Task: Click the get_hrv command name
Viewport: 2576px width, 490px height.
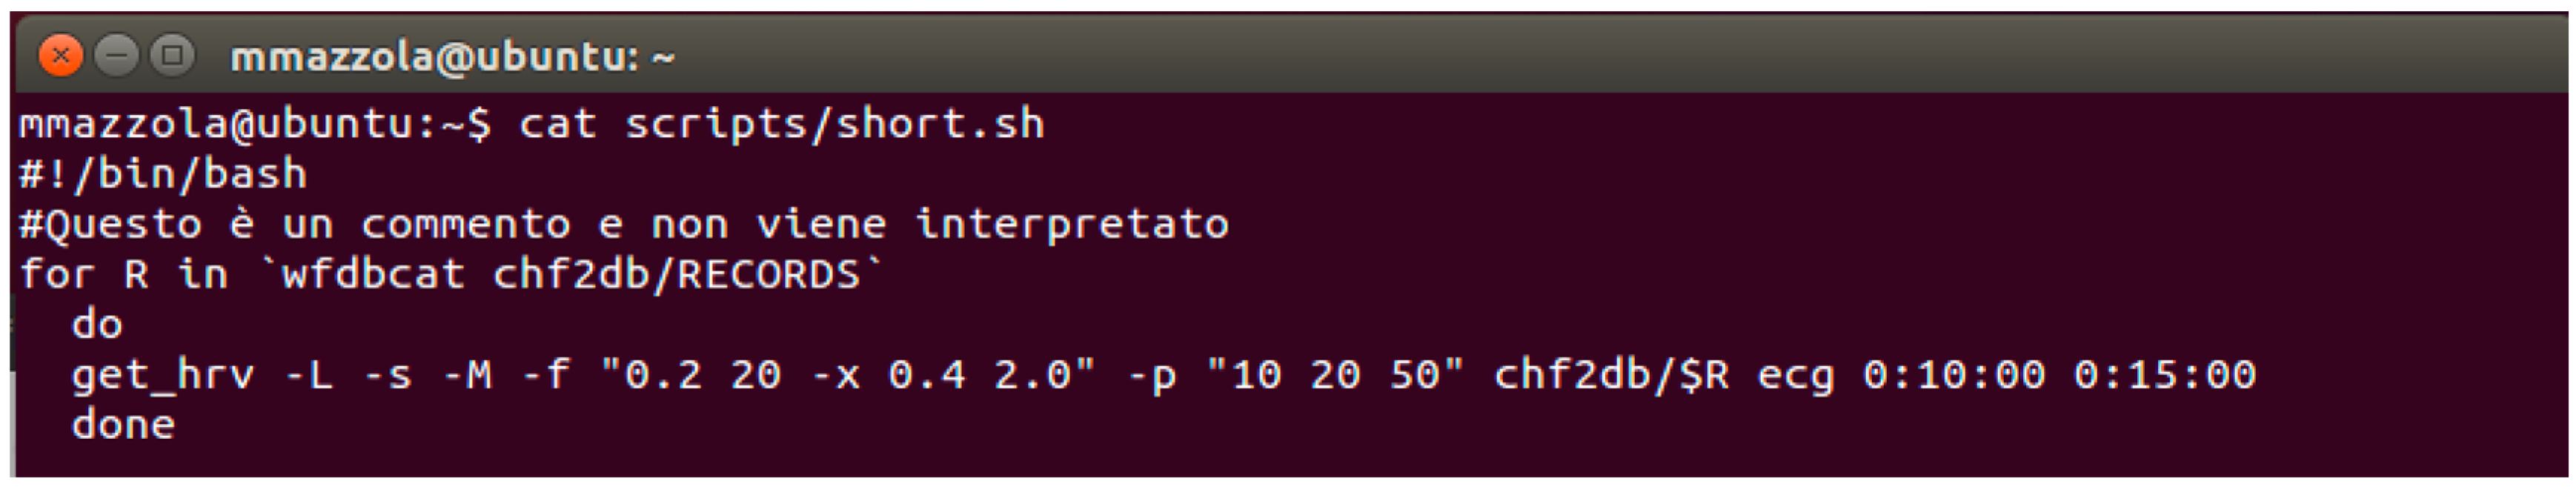Action: 163,375
